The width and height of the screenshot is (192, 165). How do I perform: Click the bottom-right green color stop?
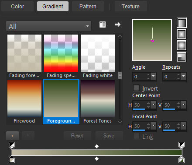(181, 159)
